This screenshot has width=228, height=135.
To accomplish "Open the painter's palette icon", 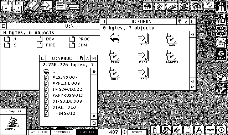I will (221, 77).
